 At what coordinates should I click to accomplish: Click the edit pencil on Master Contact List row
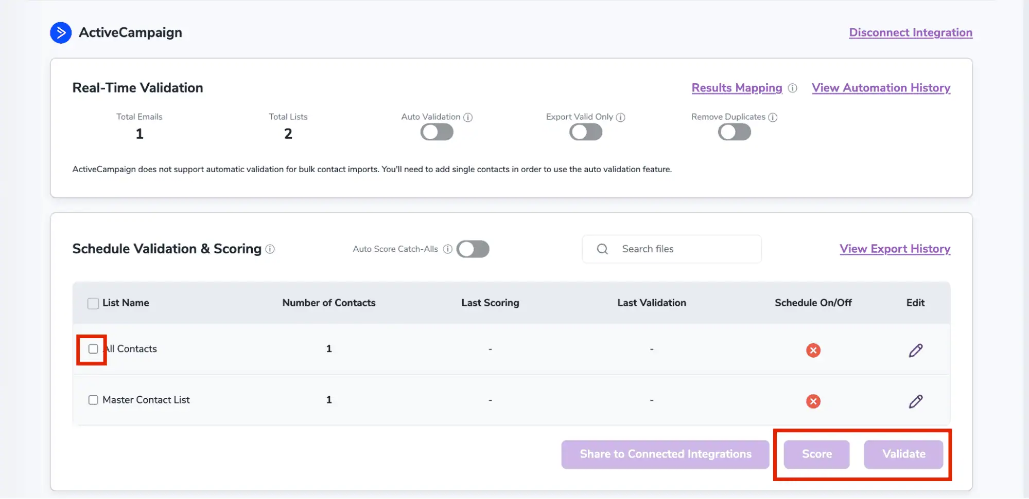tap(916, 401)
